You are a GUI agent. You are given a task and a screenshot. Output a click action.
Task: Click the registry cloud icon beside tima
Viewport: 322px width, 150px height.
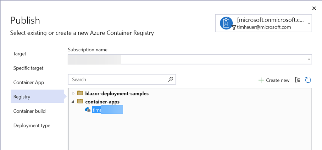point(88,110)
